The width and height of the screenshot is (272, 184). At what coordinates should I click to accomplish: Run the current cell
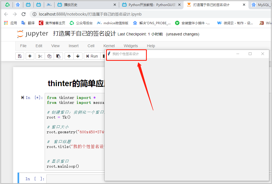point(92,56)
